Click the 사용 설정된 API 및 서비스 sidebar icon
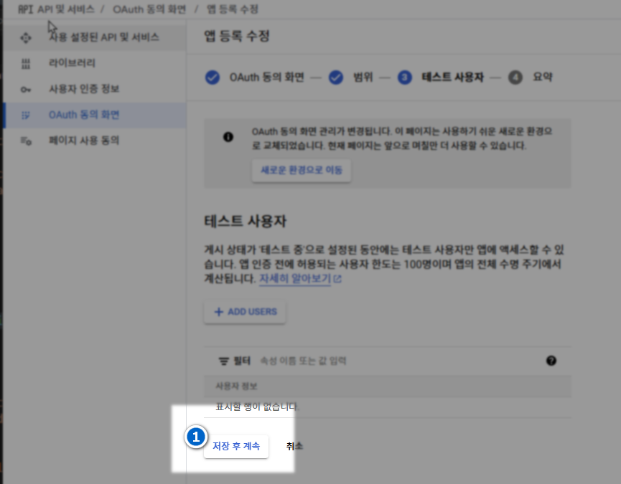 pos(27,37)
